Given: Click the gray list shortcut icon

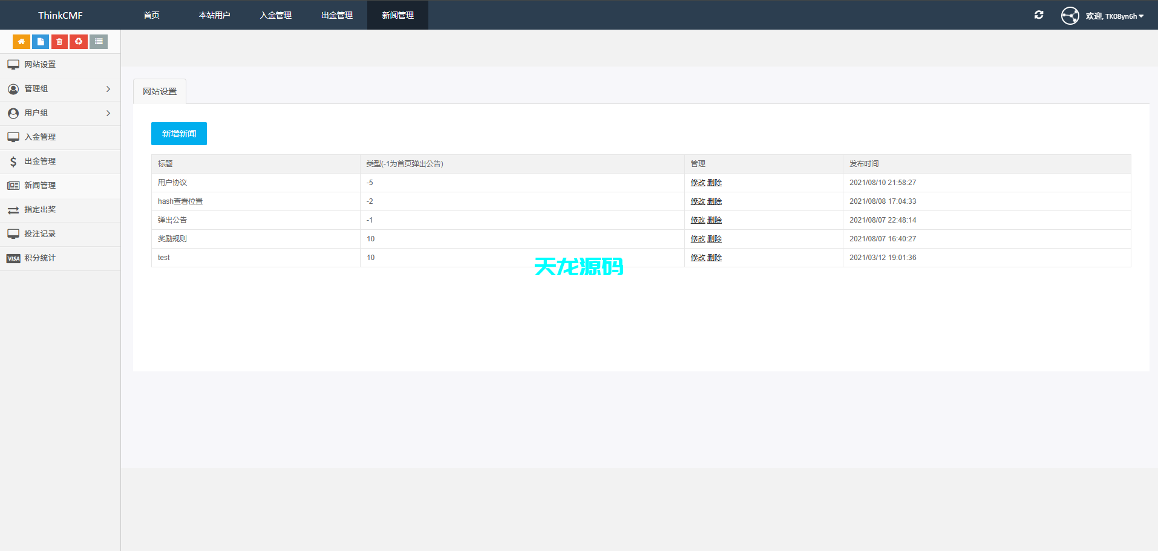Looking at the screenshot, I should pos(99,42).
